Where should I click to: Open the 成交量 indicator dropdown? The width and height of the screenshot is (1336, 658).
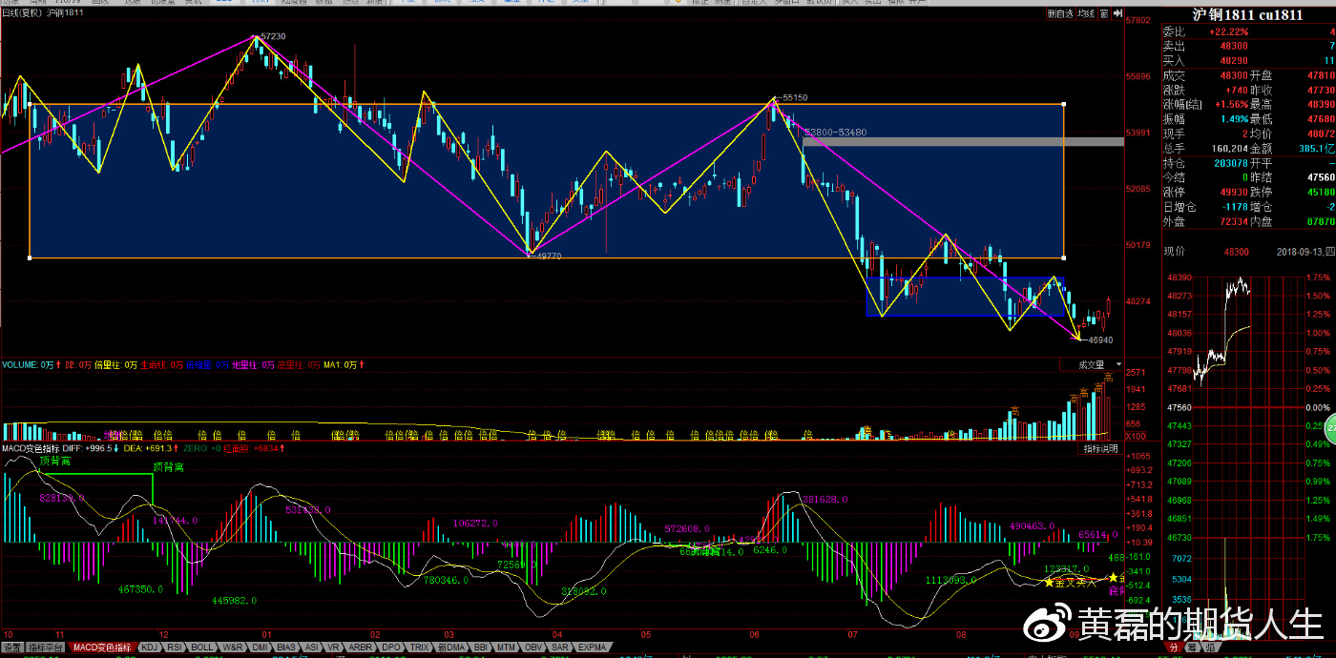coord(1091,364)
